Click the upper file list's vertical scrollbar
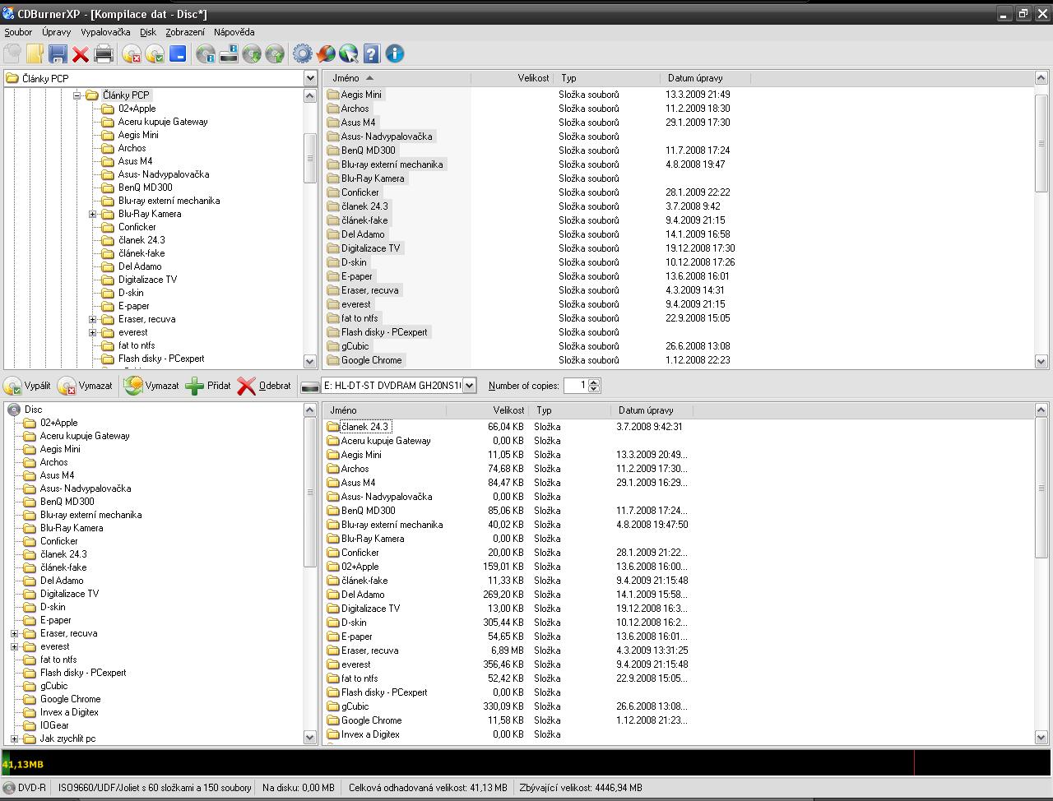The image size is (1053, 801). [x=1041, y=220]
